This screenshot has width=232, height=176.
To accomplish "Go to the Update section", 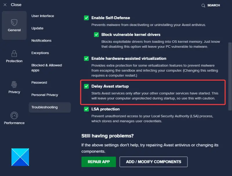I will pyautogui.click(x=37, y=28).
